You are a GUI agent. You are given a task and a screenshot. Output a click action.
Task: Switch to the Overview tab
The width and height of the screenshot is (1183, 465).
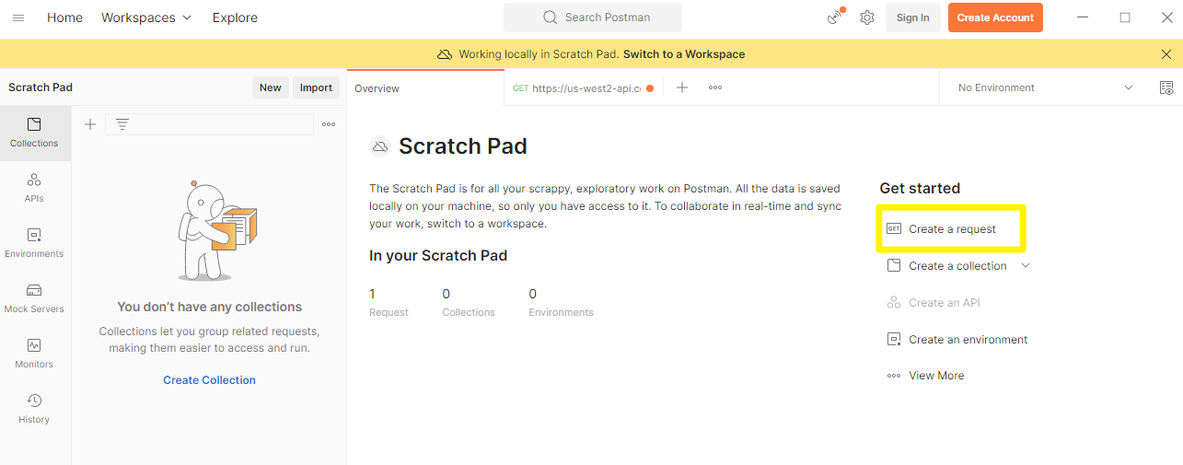click(x=377, y=88)
